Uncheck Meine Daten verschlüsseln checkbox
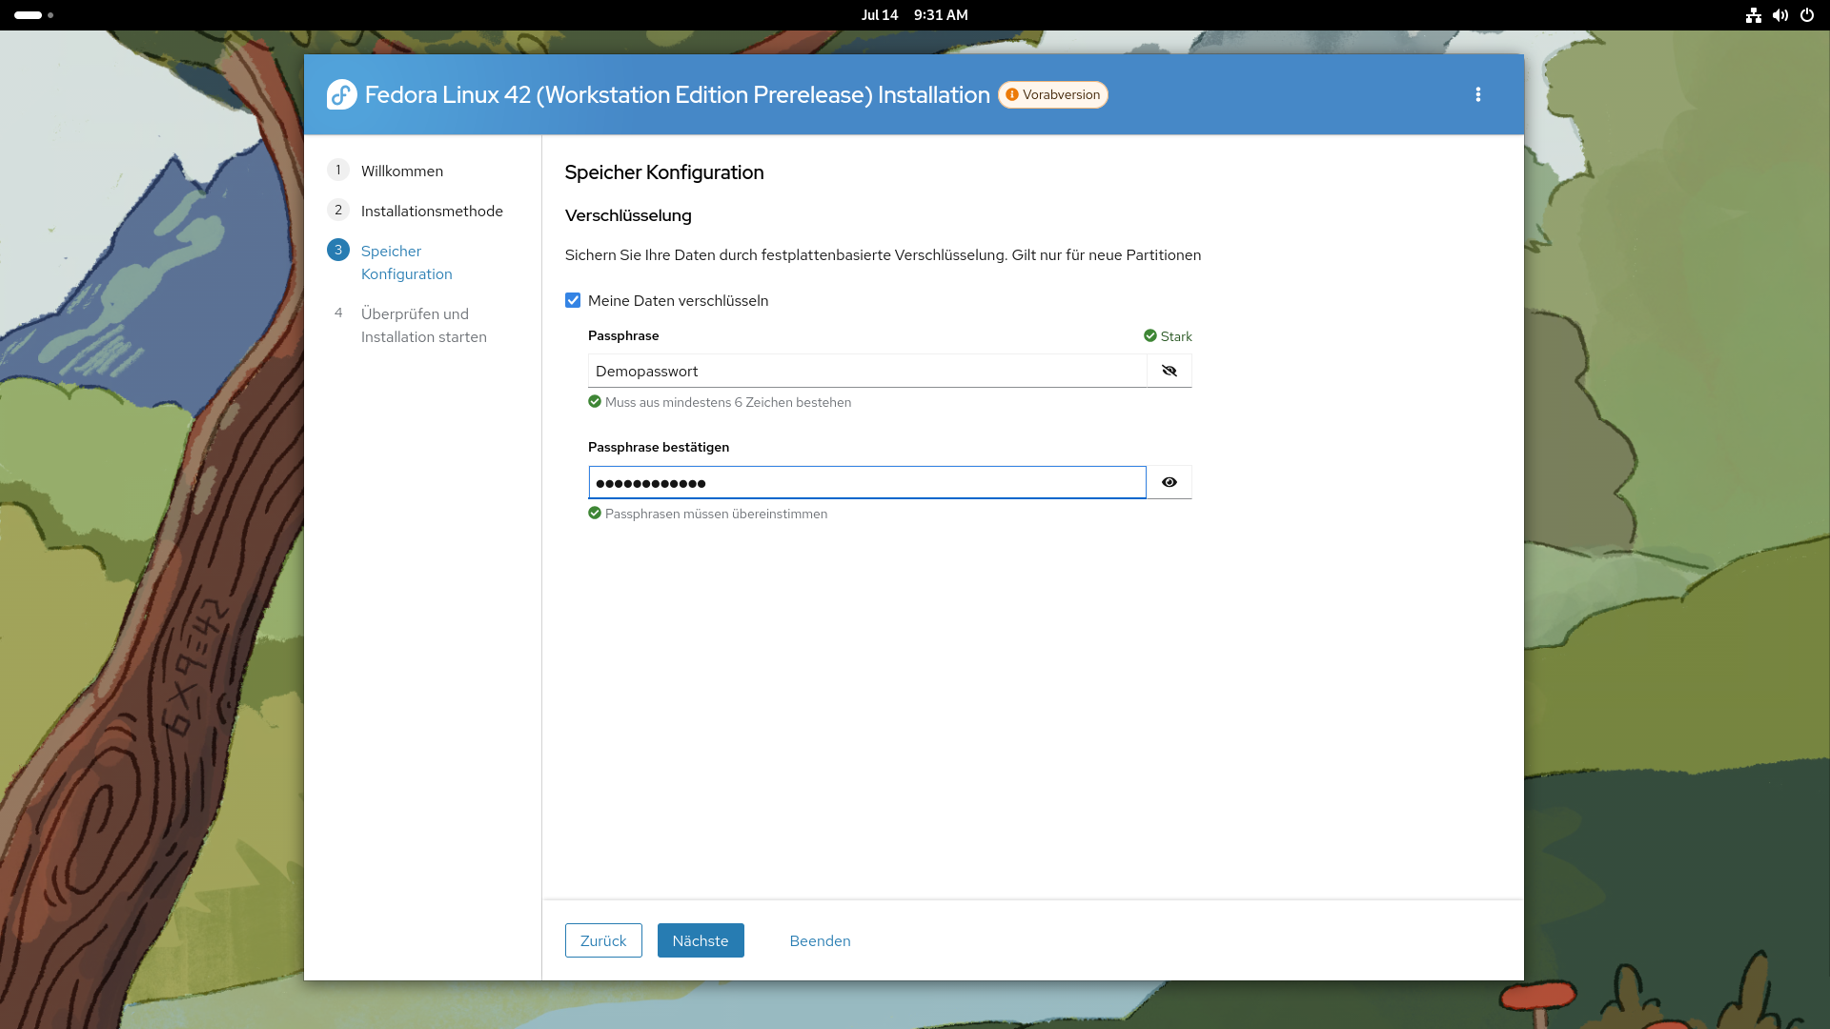The height and width of the screenshot is (1029, 1830). 573,300
